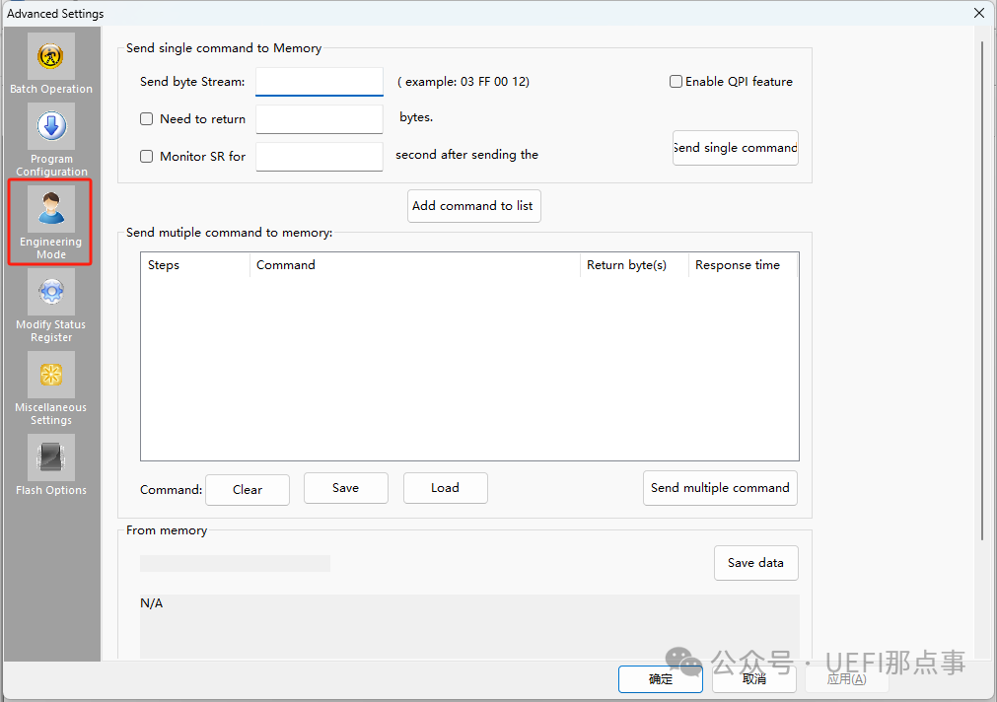Clear the command list
The width and height of the screenshot is (997, 702).
[248, 490]
